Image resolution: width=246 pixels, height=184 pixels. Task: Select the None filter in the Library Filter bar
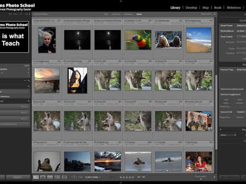(x=139, y=14)
